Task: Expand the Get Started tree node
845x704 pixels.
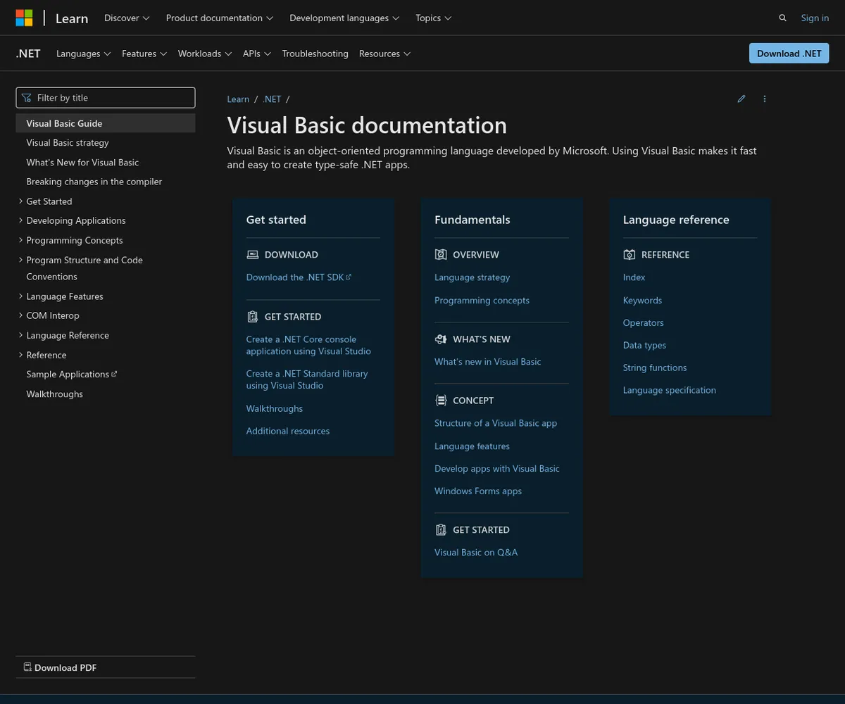Action: click(20, 201)
